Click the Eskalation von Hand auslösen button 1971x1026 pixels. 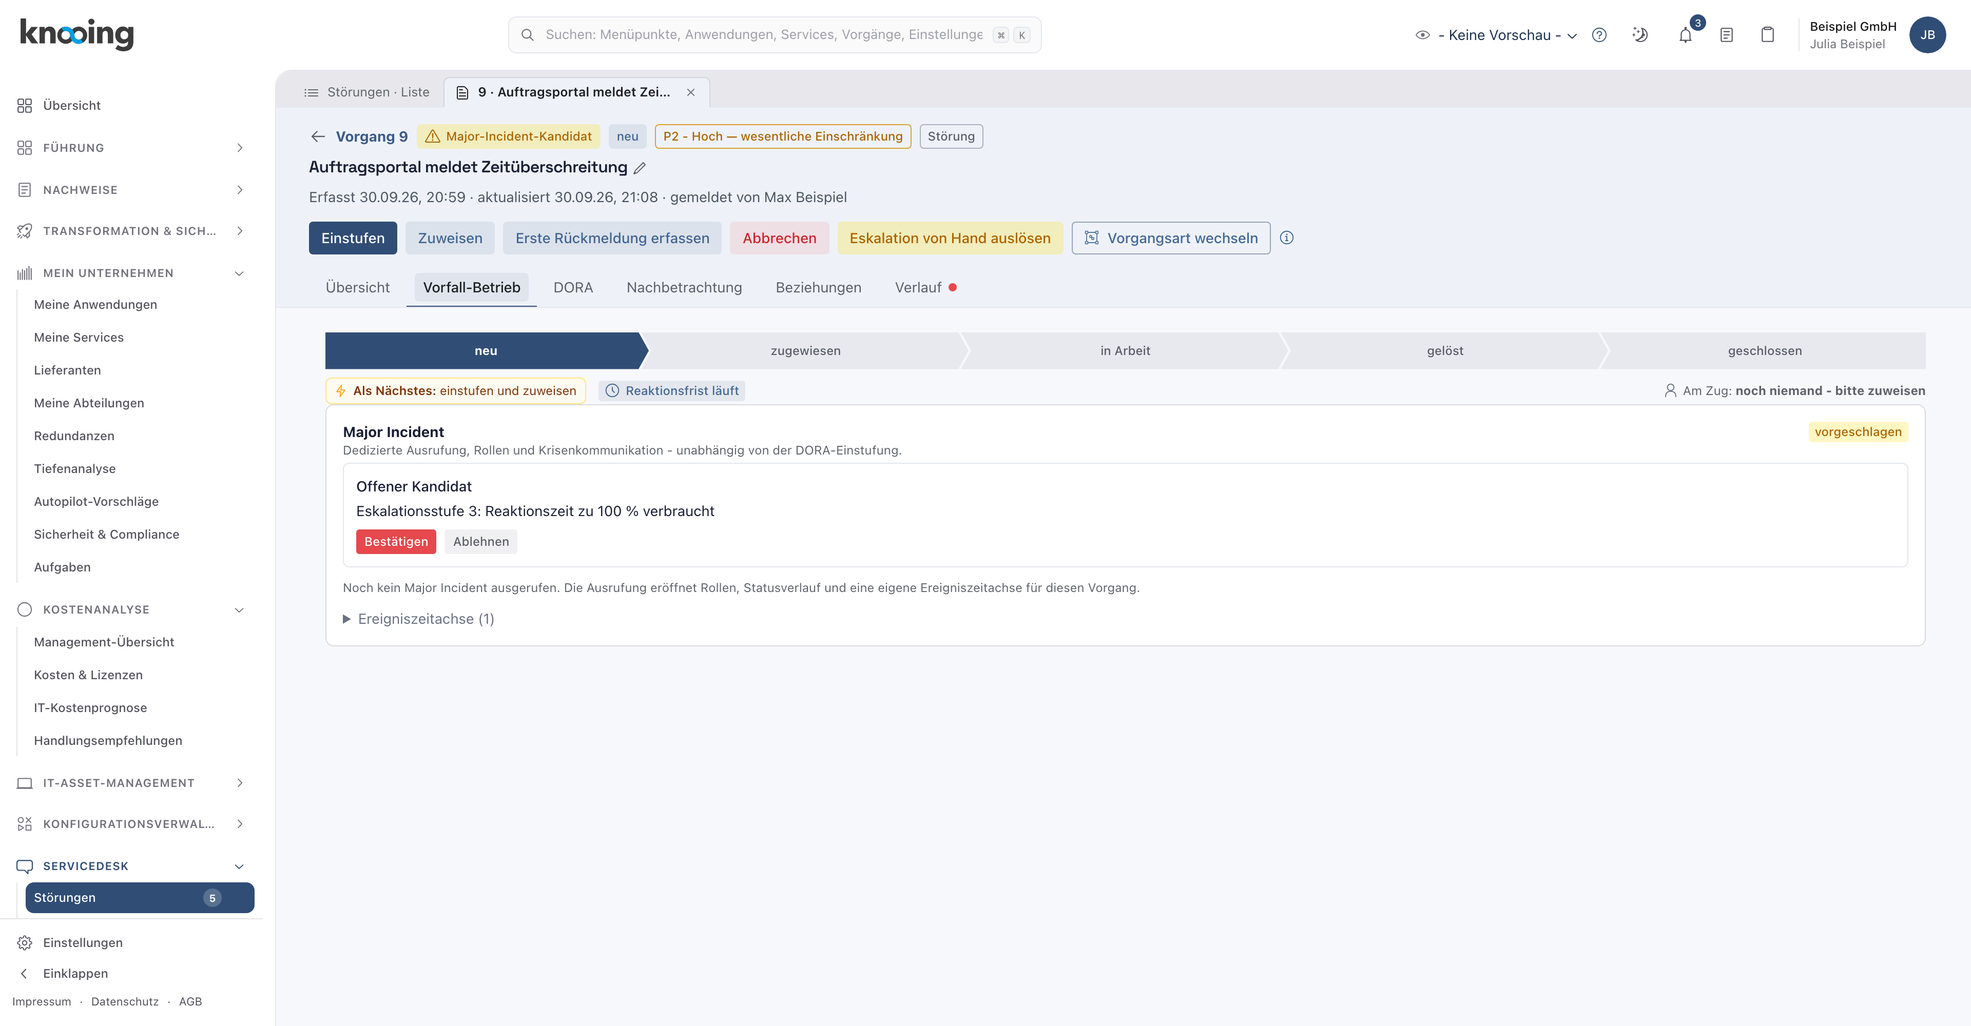[950, 239]
